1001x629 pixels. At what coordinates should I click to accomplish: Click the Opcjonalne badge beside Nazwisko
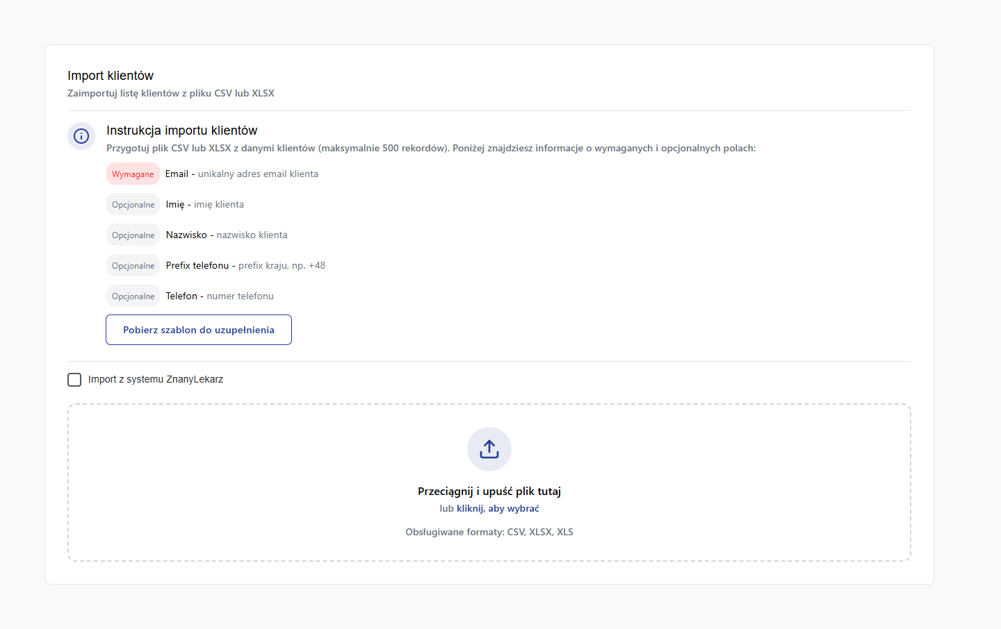click(133, 235)
